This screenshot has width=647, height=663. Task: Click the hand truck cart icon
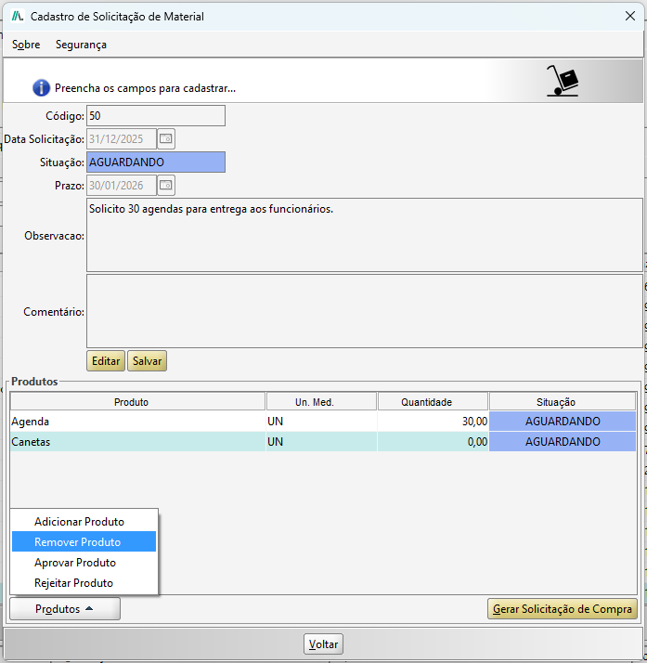(563, 81)
